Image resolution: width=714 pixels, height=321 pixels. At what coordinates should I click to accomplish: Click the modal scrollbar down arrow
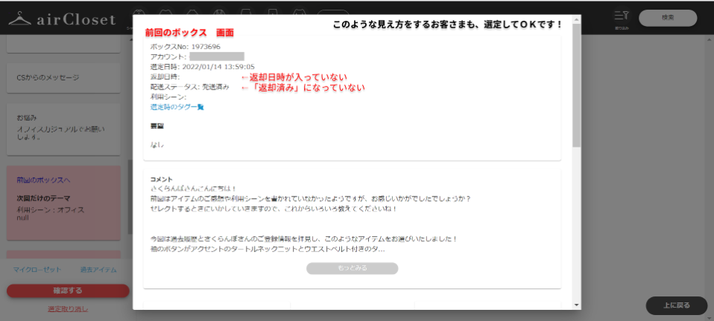coord(576,305)
